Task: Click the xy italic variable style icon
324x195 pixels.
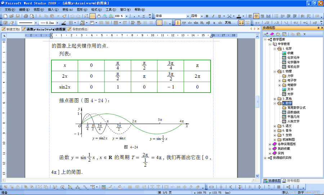Action: [184, 23]
